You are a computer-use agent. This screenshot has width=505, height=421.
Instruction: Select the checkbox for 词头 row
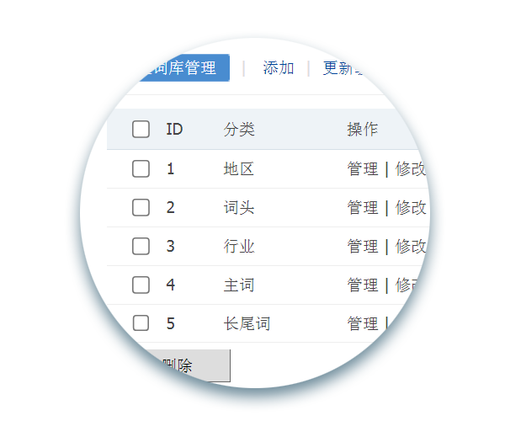[x=141, y=207]
